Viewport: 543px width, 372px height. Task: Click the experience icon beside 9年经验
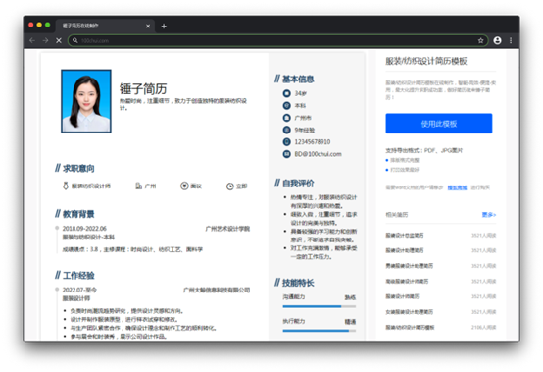[x=287, y=130]
